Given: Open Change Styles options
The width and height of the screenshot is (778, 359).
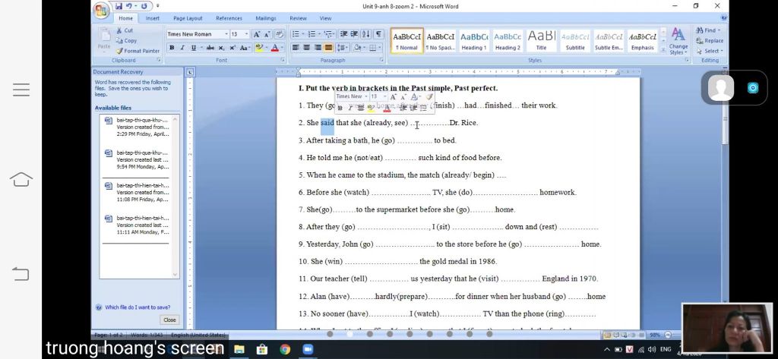Looking at the screenshot, I should 678,41.
